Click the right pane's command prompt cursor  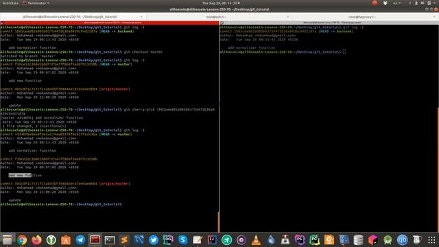(x=344, y=52)
